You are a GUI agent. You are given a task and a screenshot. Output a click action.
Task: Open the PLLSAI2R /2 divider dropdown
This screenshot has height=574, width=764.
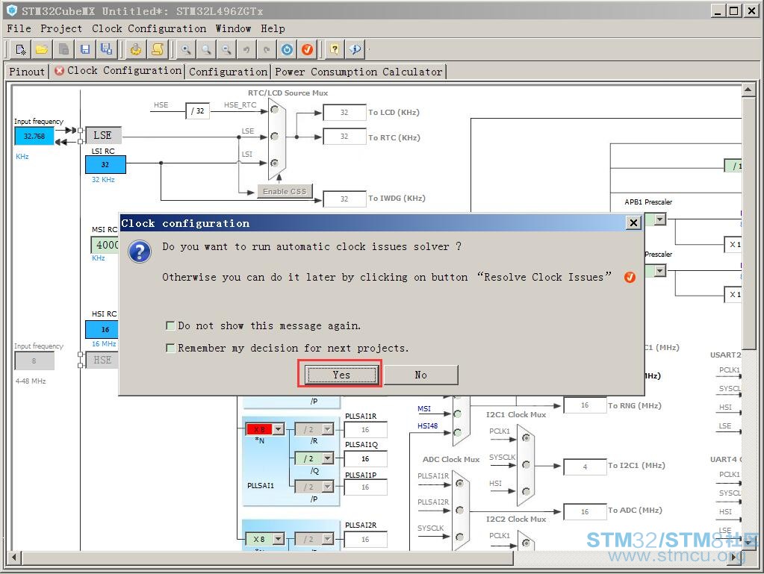[327, 539]
